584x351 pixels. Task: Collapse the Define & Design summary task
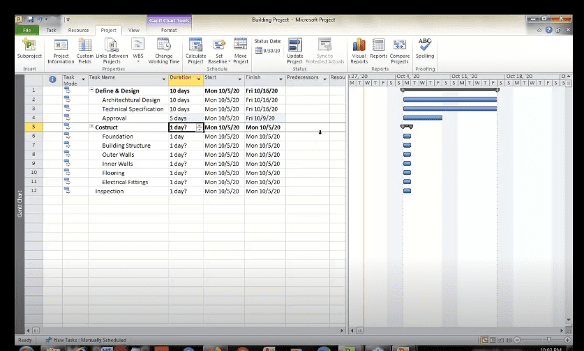coord(91,90)
